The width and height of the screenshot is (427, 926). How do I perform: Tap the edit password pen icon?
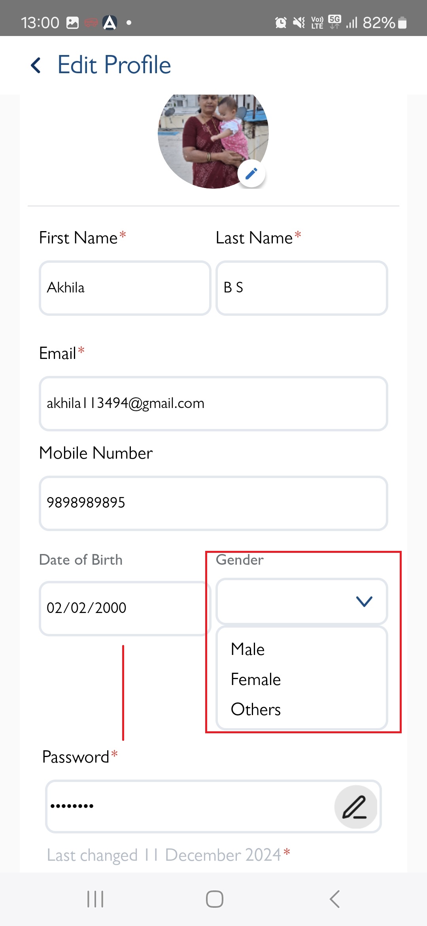click(355, 807)
